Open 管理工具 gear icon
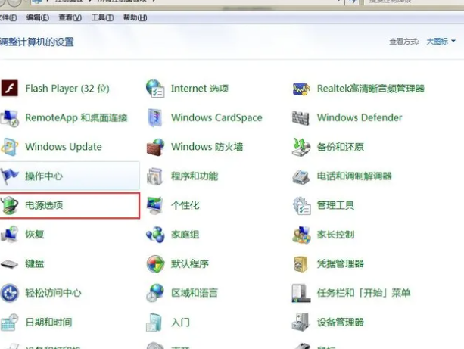Image resolution: width=464 pixels, height=349 pixels. pos(301,205)
